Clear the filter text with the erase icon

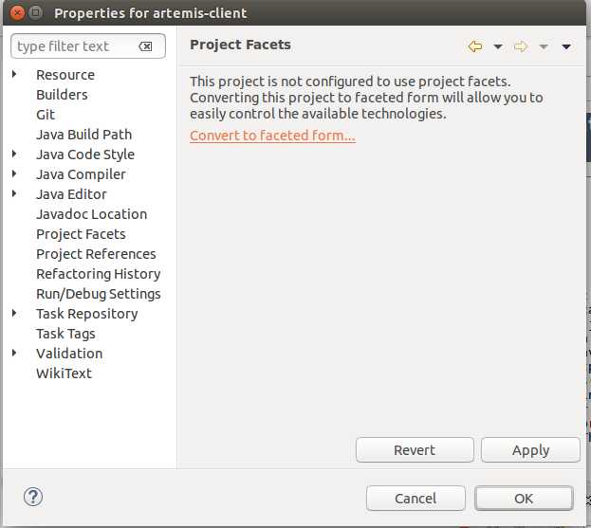point(145,46)
